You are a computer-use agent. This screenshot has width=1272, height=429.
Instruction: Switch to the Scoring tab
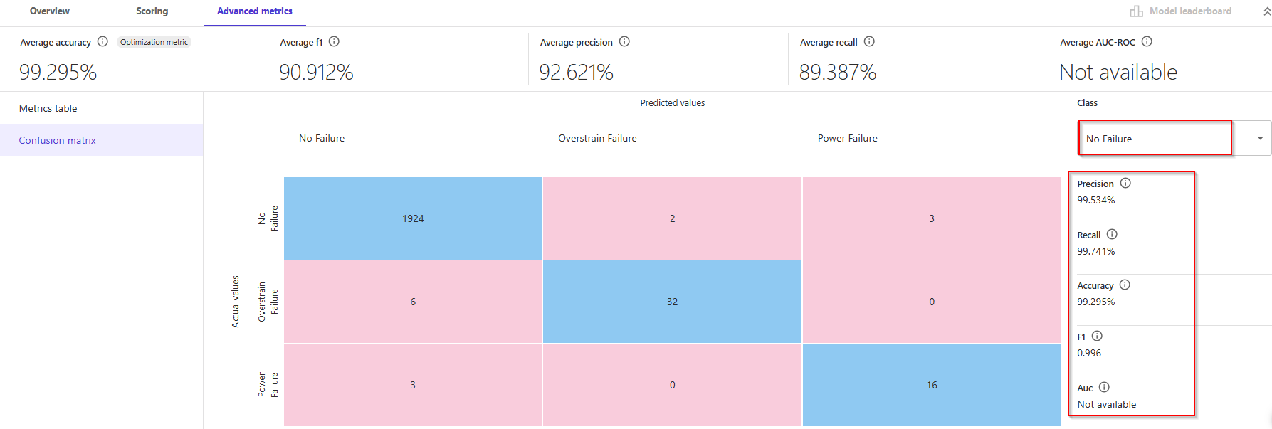click(x=152, y=11)
